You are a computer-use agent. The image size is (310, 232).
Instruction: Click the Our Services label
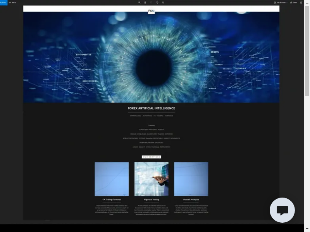point(151,157)
